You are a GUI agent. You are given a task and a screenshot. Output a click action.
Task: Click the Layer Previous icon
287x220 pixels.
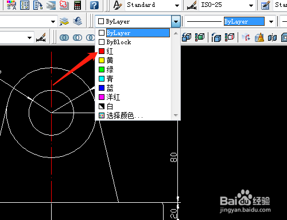point(77,21)
